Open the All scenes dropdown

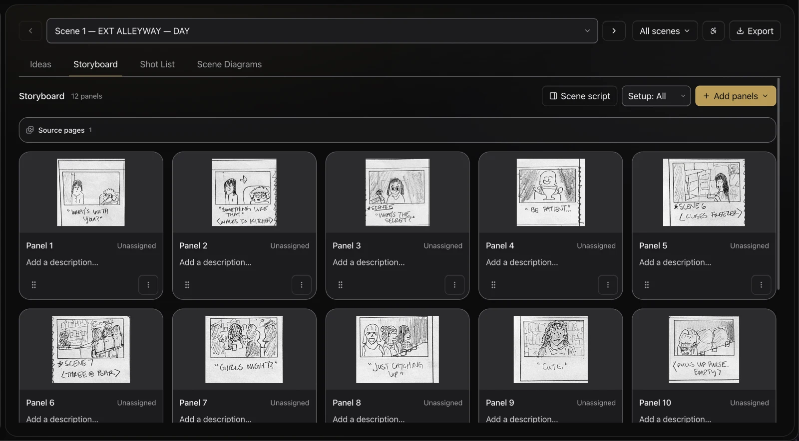[665, 31]
